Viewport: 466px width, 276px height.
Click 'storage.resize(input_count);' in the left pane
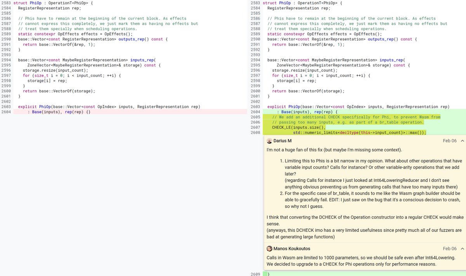coord(55,71)
